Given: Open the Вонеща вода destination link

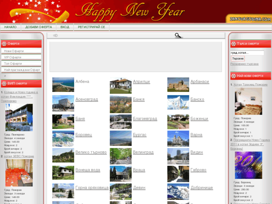Looking at the screenshot, I should pos(88,170).
